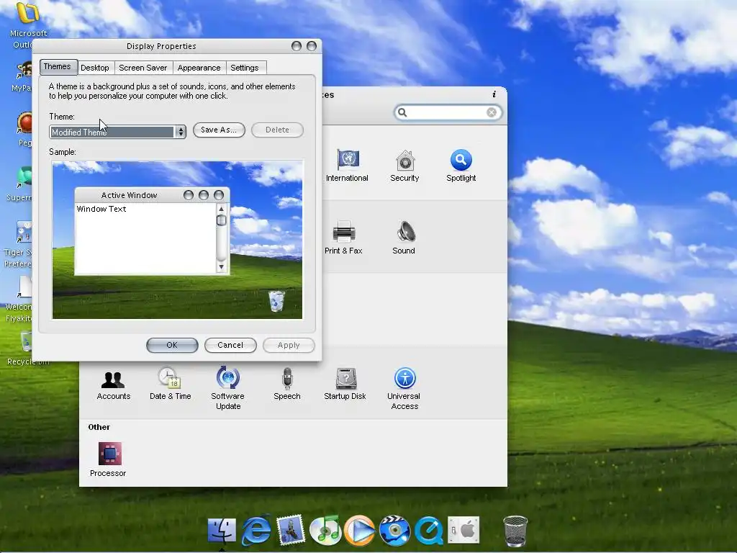Switch to the Appearance tab
Screen dimensions: 737x553
coord(199,68)
